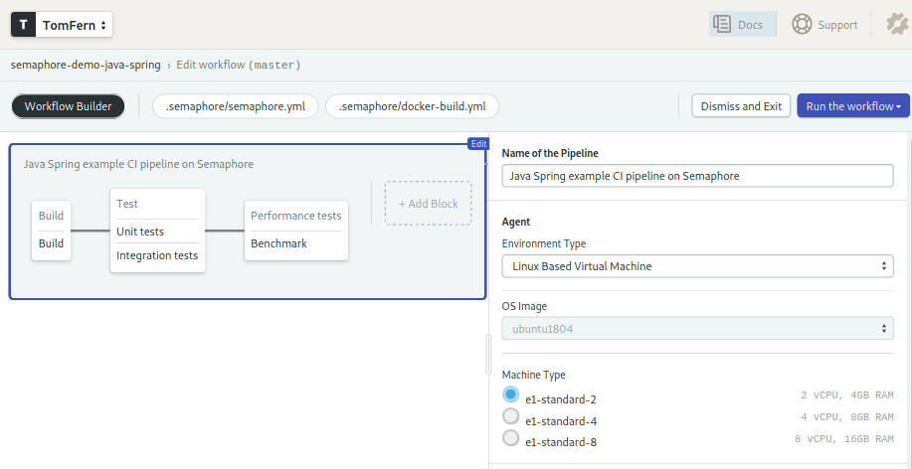This screenshot has height=469, width=912.
Task: Focus the Name of the Pipeline field
Action: coord(697,176)
